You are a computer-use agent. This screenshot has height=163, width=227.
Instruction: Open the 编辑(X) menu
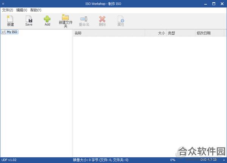click(x=22, y=10)
